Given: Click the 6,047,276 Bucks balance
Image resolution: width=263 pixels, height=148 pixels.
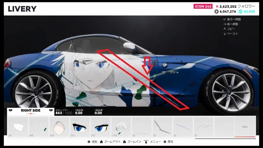Looking at the screenshot, I should click(227, 12).
